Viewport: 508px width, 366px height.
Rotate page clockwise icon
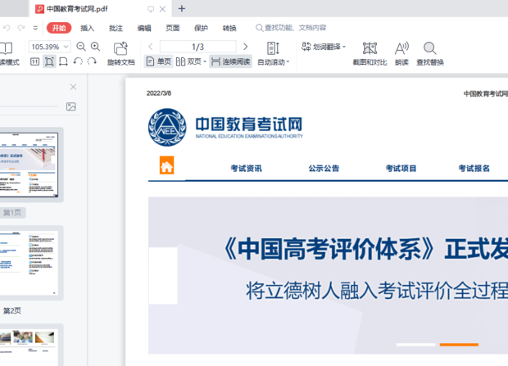92,61
